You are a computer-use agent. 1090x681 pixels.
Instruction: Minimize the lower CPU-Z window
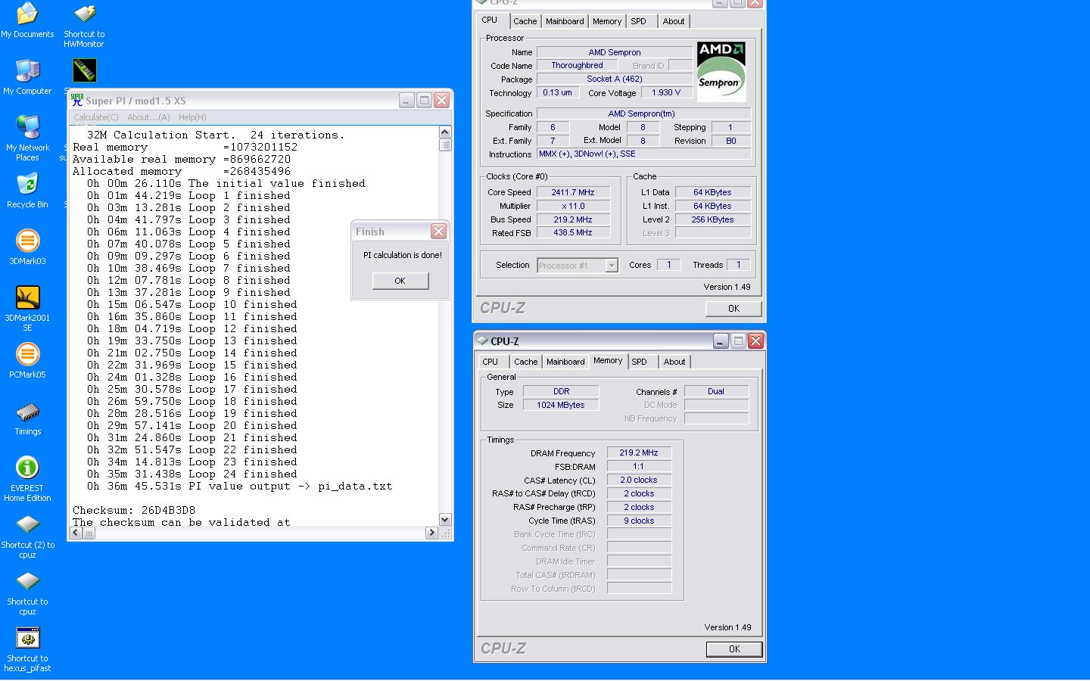721,341
